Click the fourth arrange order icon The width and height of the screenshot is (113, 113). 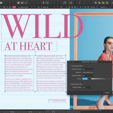coord(107,3)
